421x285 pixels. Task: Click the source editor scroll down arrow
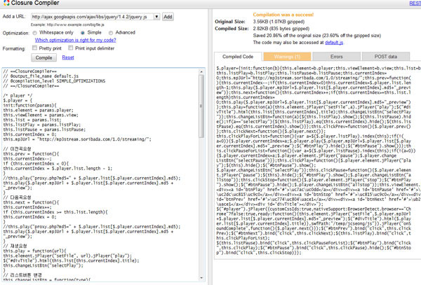pyautogui.click(x=201, y=278)
